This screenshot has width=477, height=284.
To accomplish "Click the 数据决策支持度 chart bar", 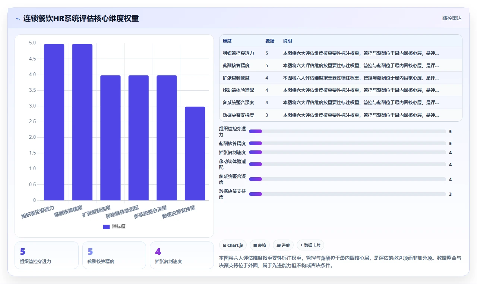I will [x=195, y=153].
